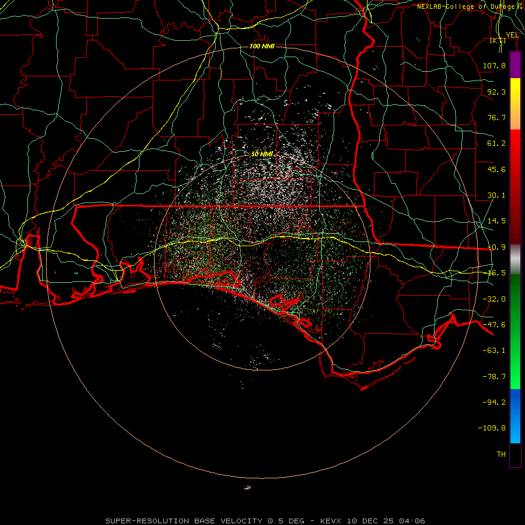Click the 14.5 velocity scale value
525x525 pixels.
click(496, 221)
